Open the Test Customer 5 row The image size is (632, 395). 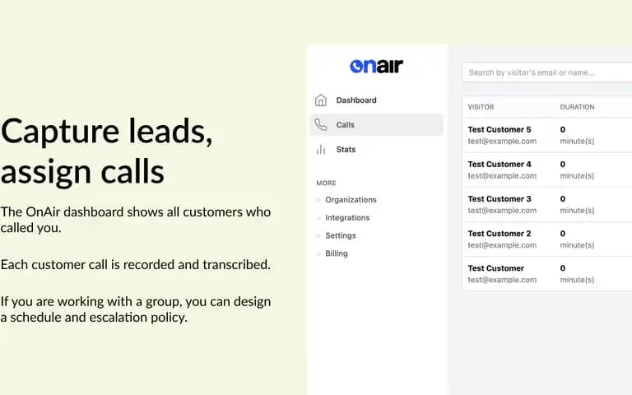point(547,135)
